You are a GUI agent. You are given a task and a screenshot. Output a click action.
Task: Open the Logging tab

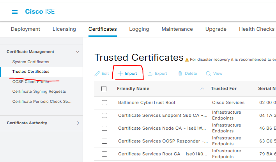139,29
